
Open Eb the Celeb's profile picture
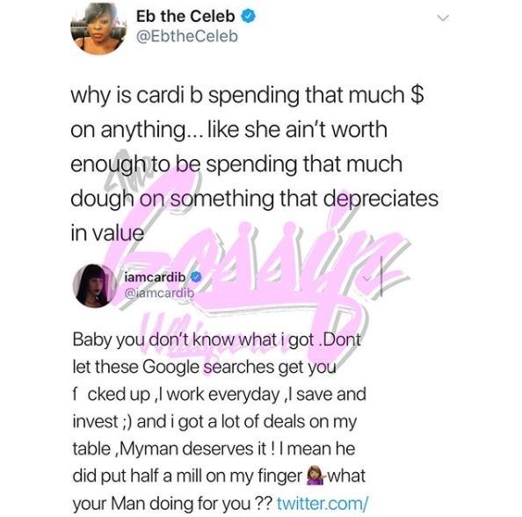(x=98, y=28)
